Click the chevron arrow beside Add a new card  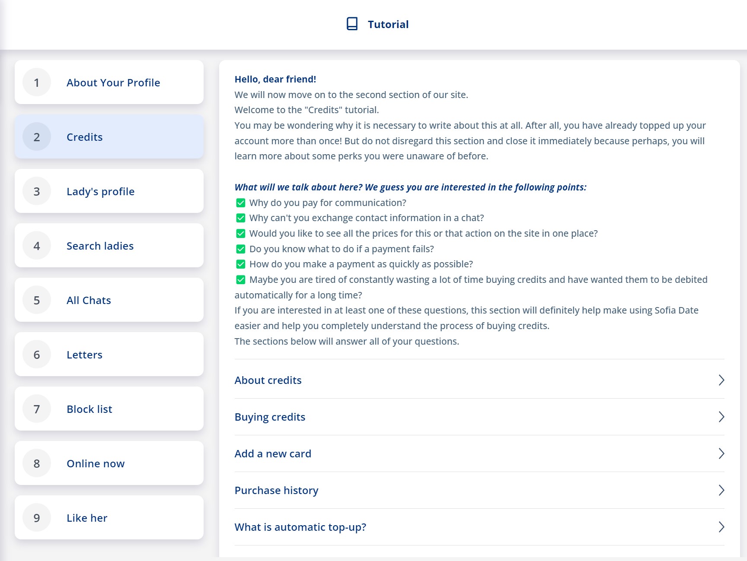pos(721,453)
